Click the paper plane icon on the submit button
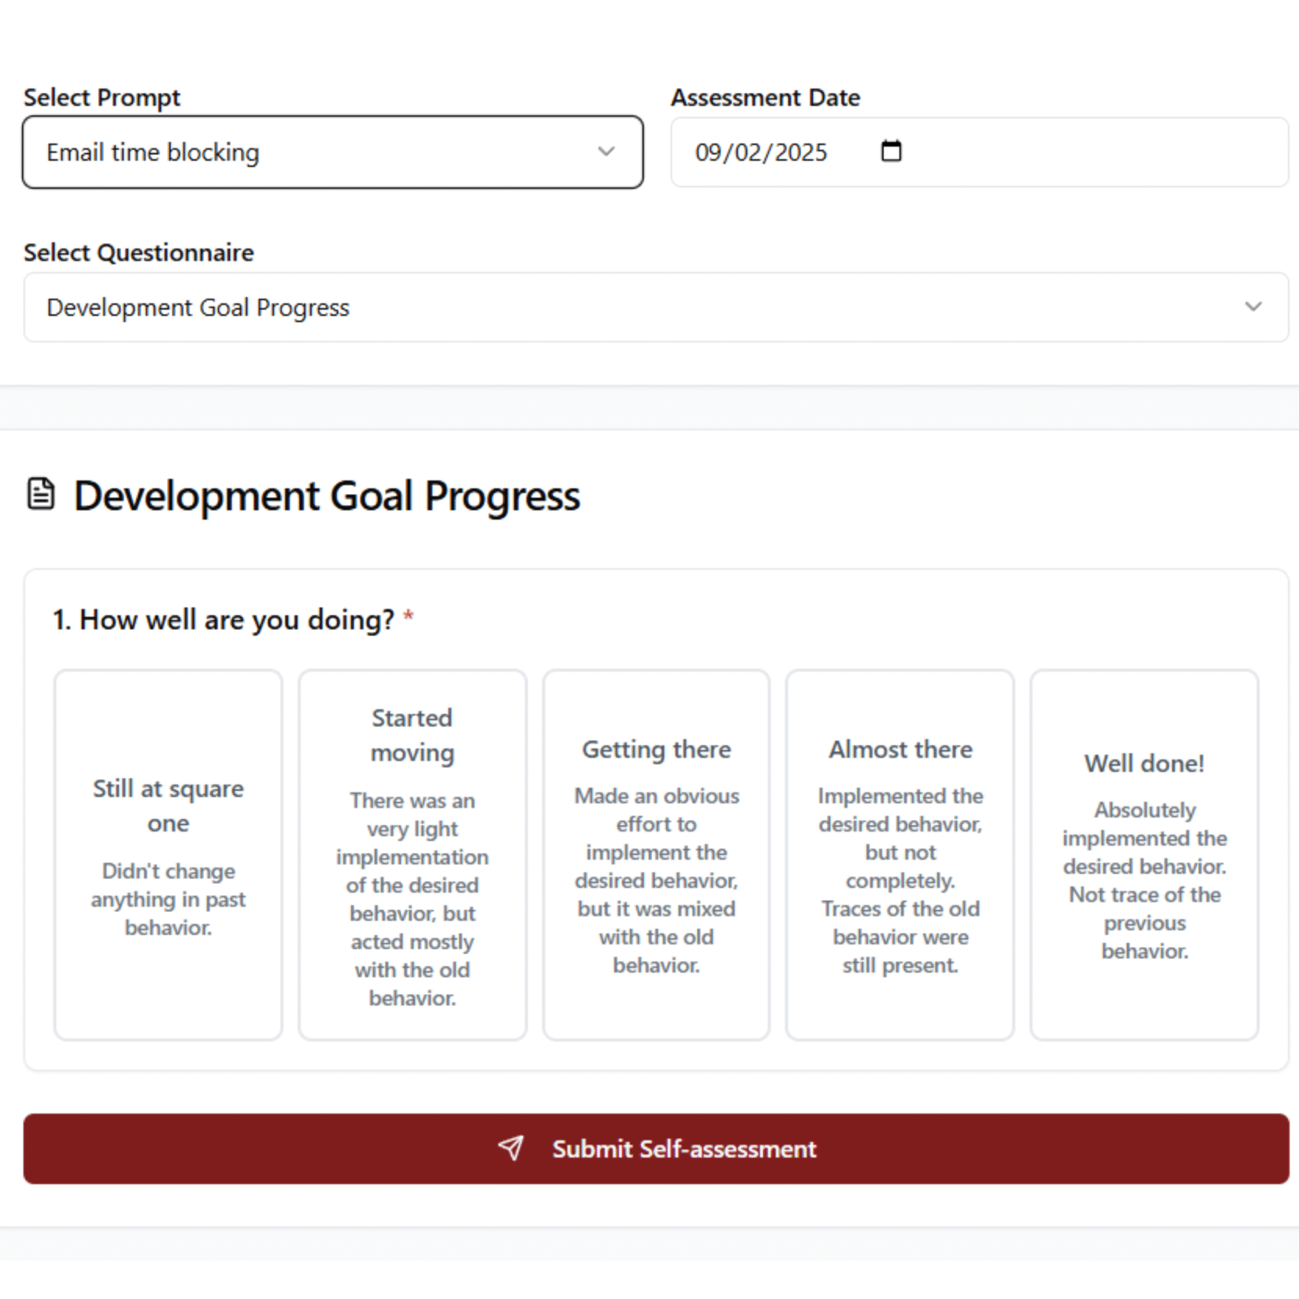Viewport: 1299px width, 1299px height. coord(511,1147)
